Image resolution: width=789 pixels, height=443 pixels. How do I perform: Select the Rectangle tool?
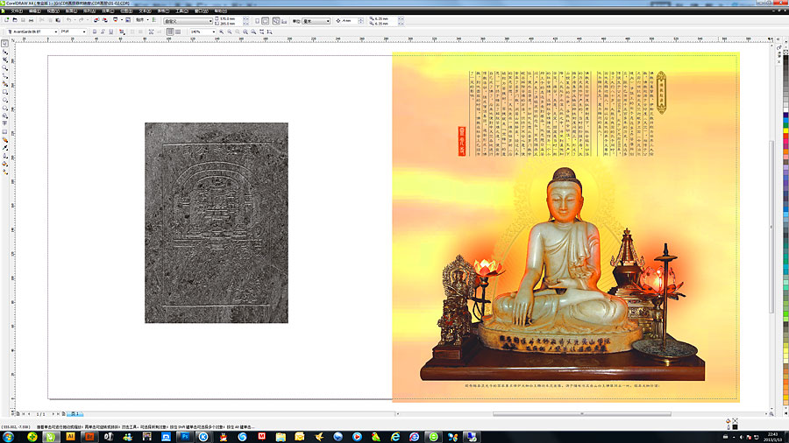(5, 91)
